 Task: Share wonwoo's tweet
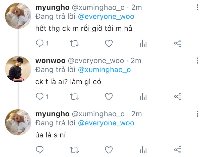pos(178,96)
